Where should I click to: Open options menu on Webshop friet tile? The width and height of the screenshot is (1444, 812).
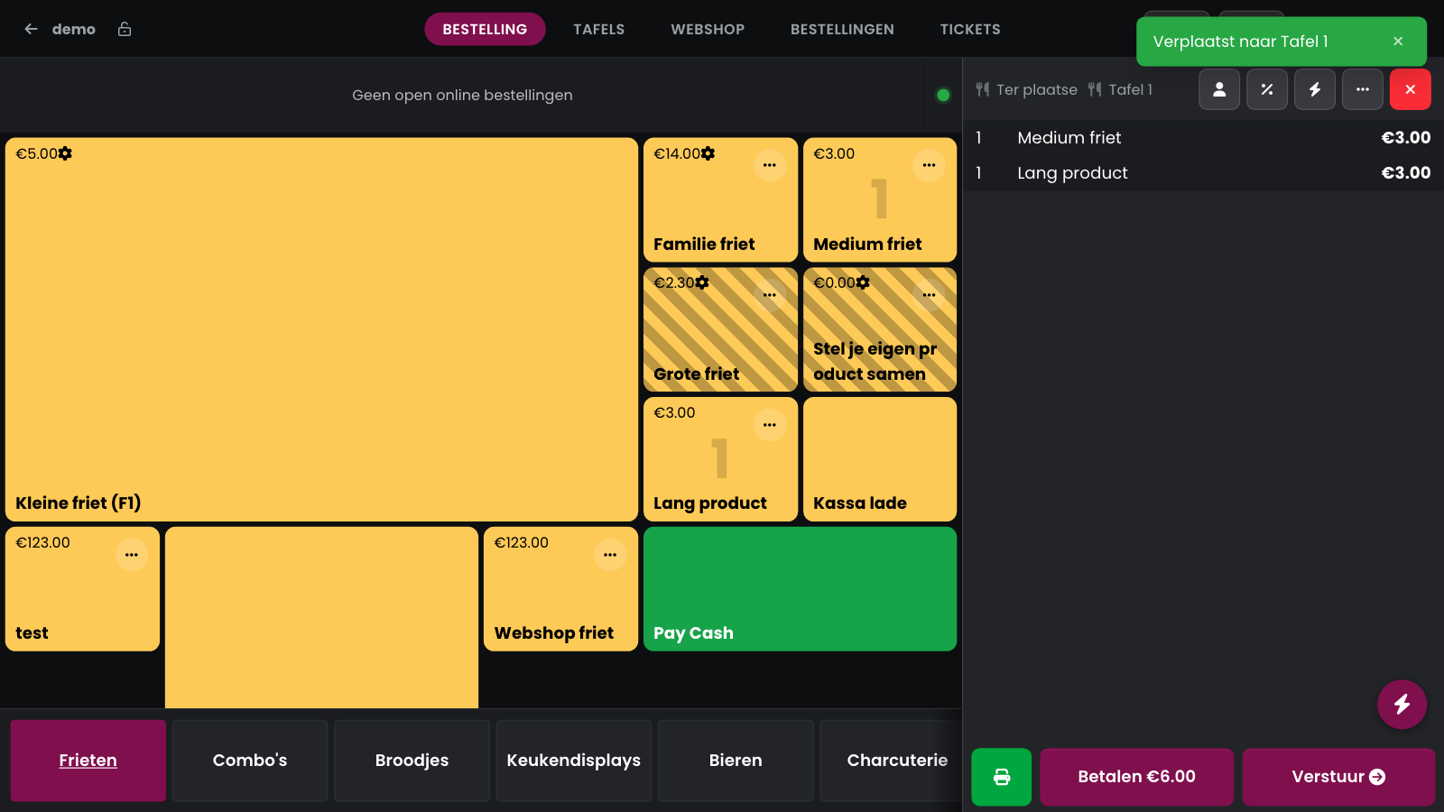610,555
